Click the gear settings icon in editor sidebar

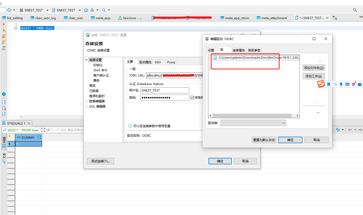pyautogui.click(x=4, y=94)
